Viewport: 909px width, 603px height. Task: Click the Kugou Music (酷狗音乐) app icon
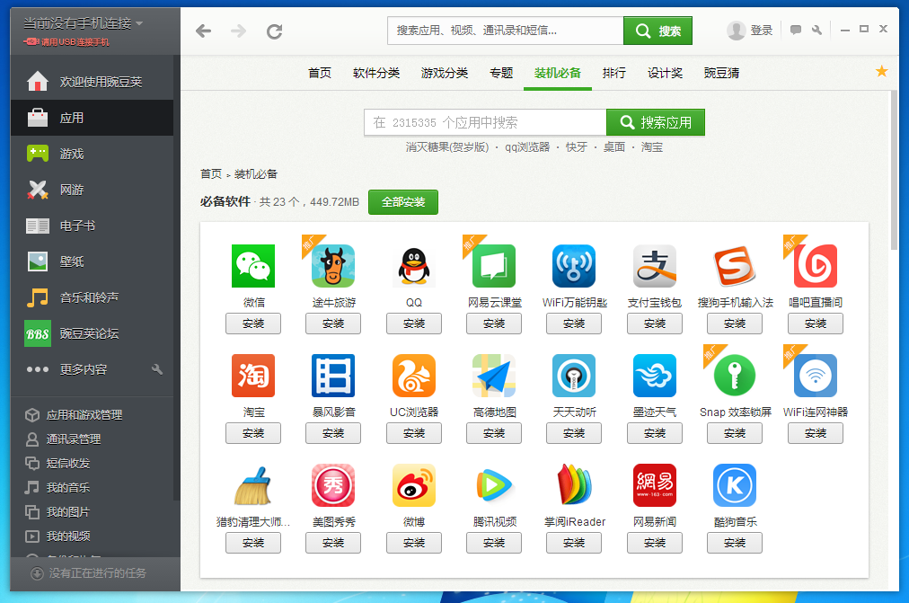point(734,485)
